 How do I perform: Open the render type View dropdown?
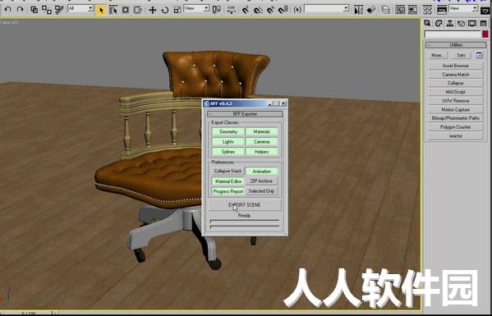463,8
